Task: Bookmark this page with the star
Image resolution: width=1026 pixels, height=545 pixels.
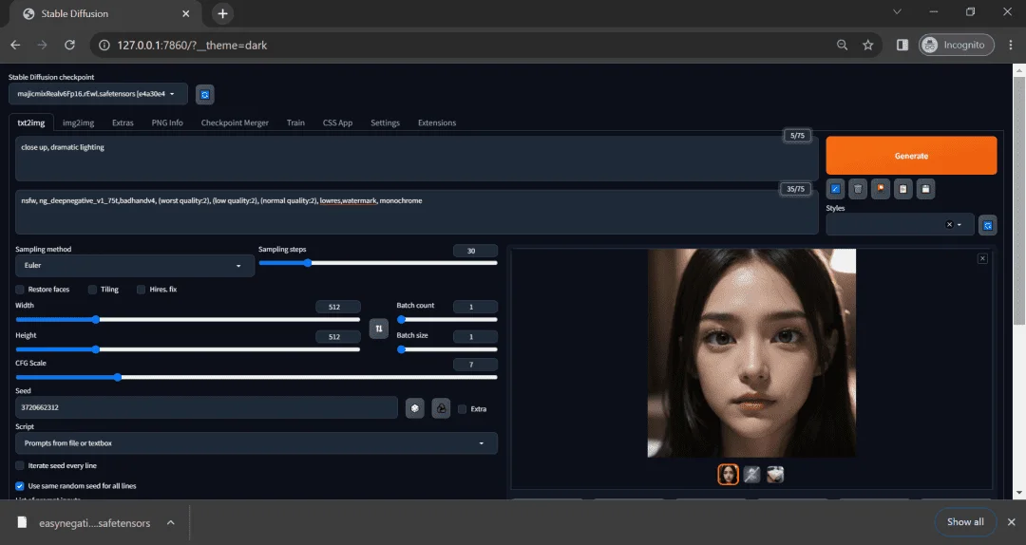Action: point(867,46)
